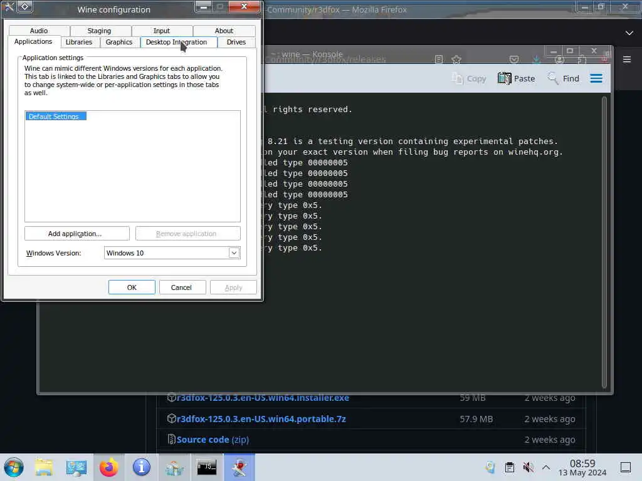Screen dimensions: 642x481
Task: Open clipboard tray icon
Action: [510, 467]
